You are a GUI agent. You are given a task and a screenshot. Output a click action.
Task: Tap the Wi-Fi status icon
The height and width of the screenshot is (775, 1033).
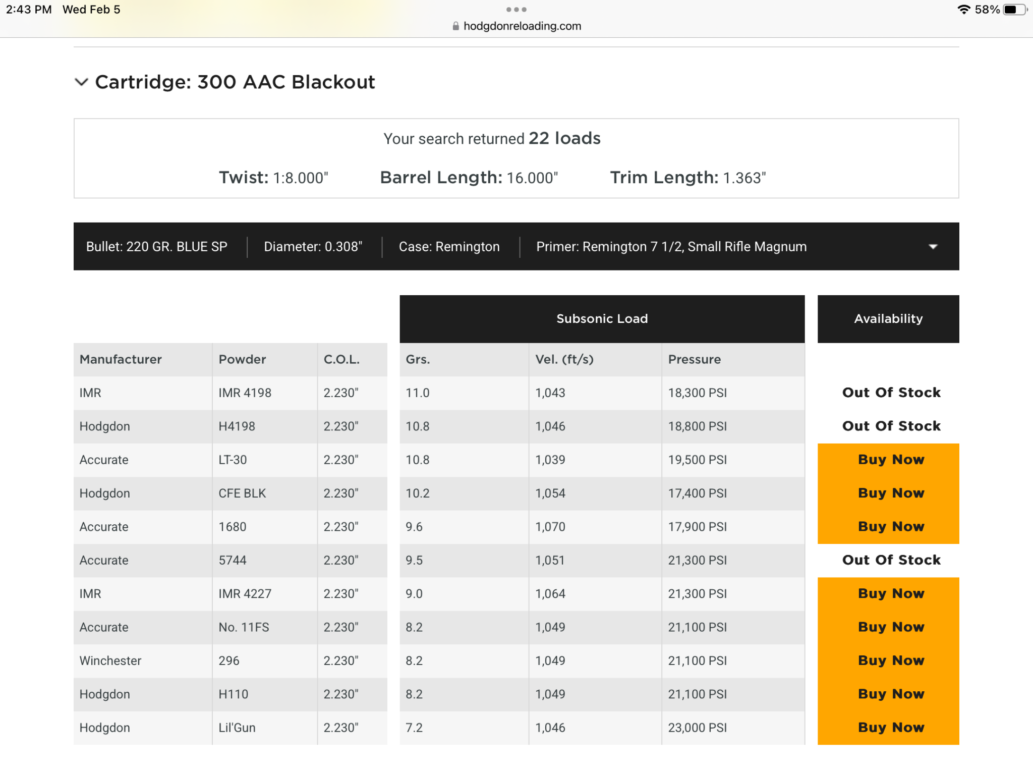tap(963, 10)
